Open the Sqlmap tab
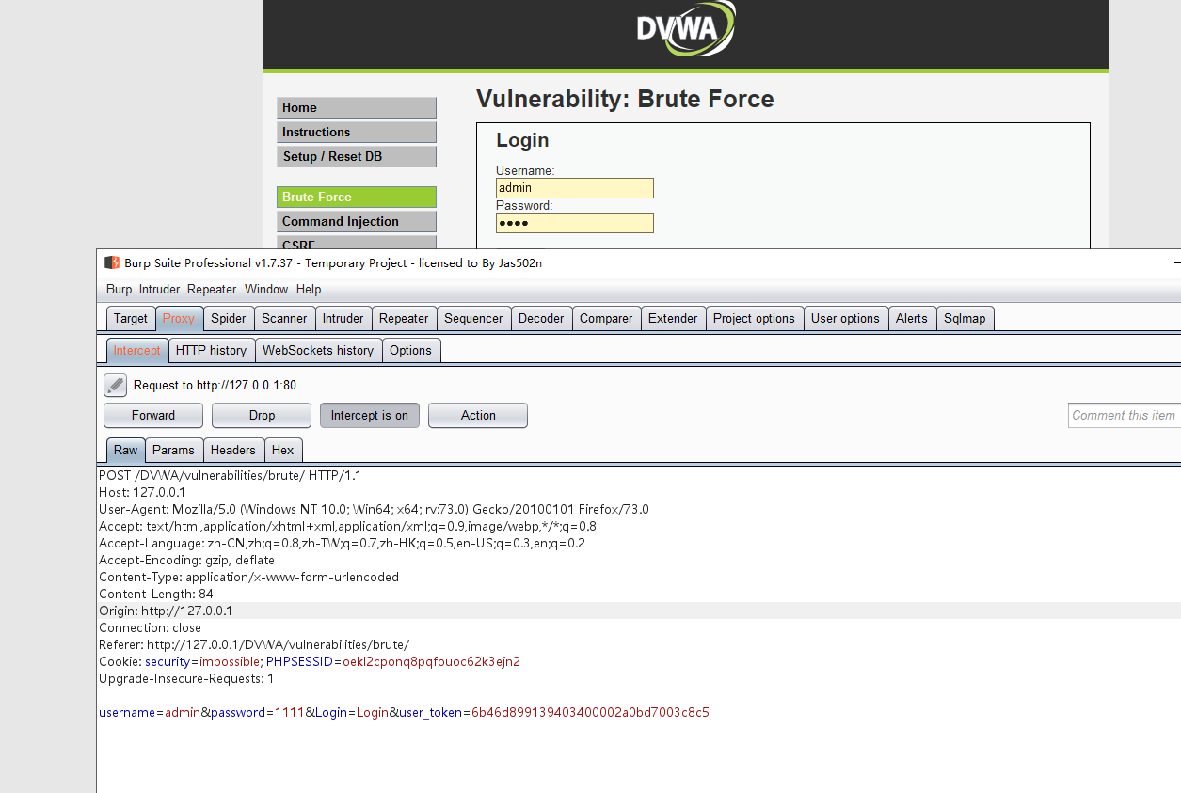Screen dimensions: 1181x793 coord(965,318)
